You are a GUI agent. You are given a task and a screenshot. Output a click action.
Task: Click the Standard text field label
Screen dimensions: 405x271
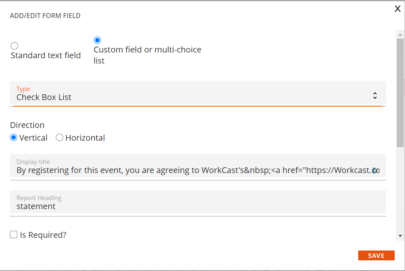point(46,55)
